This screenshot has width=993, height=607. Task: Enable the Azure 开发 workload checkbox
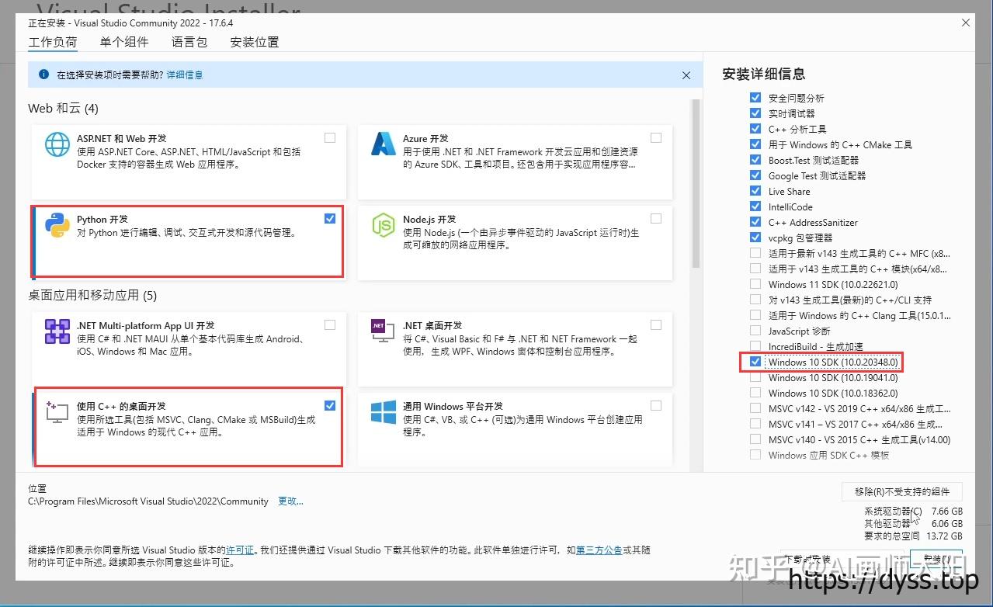[656, 138]
